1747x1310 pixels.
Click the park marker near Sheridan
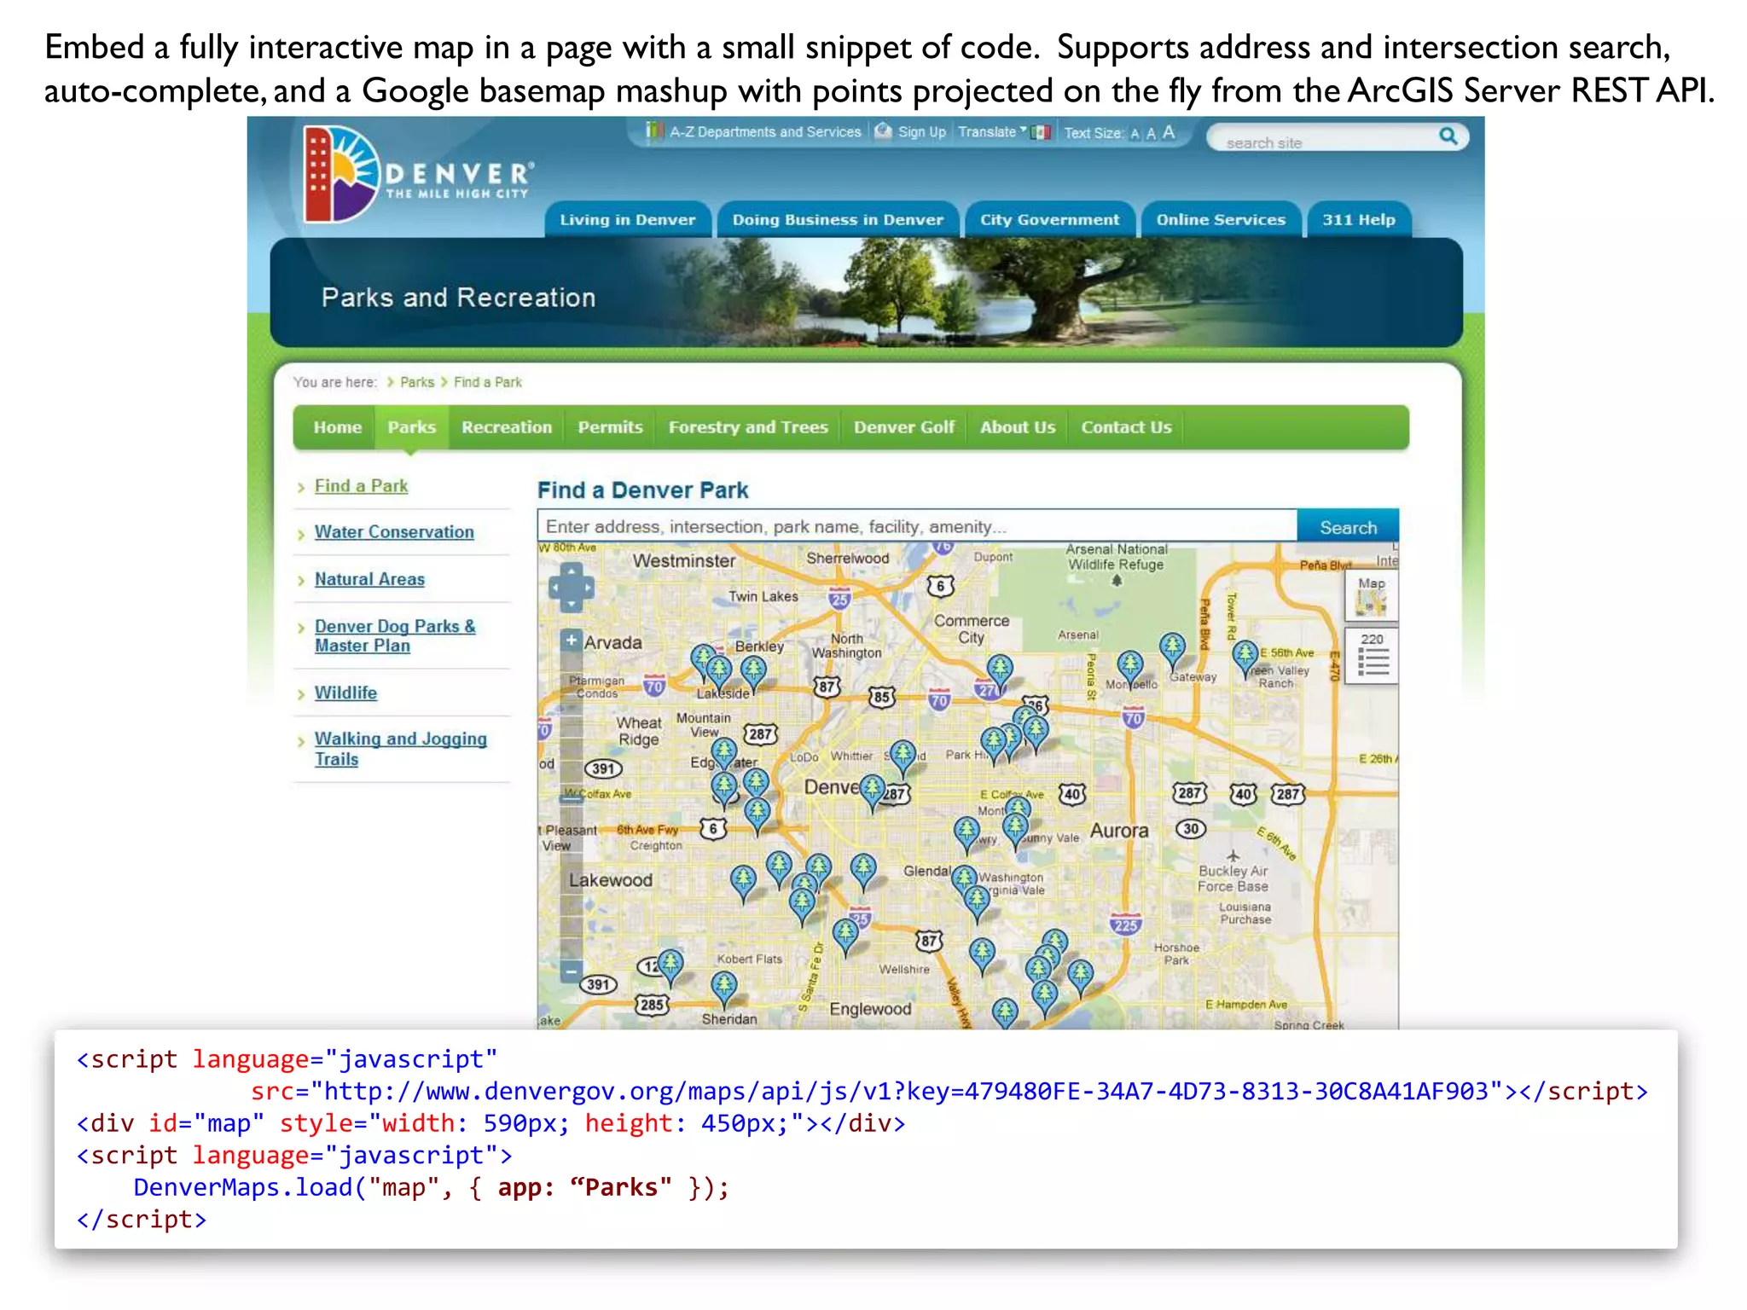tap(724, 988)
